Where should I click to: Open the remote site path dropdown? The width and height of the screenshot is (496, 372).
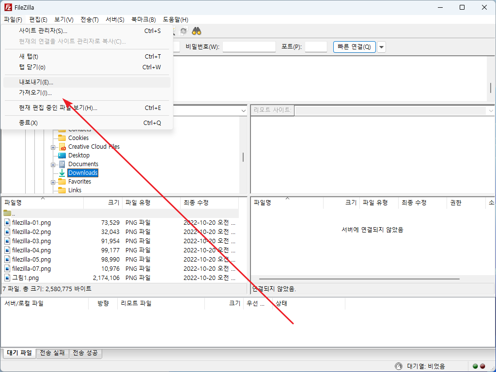[x=491, y=111]
